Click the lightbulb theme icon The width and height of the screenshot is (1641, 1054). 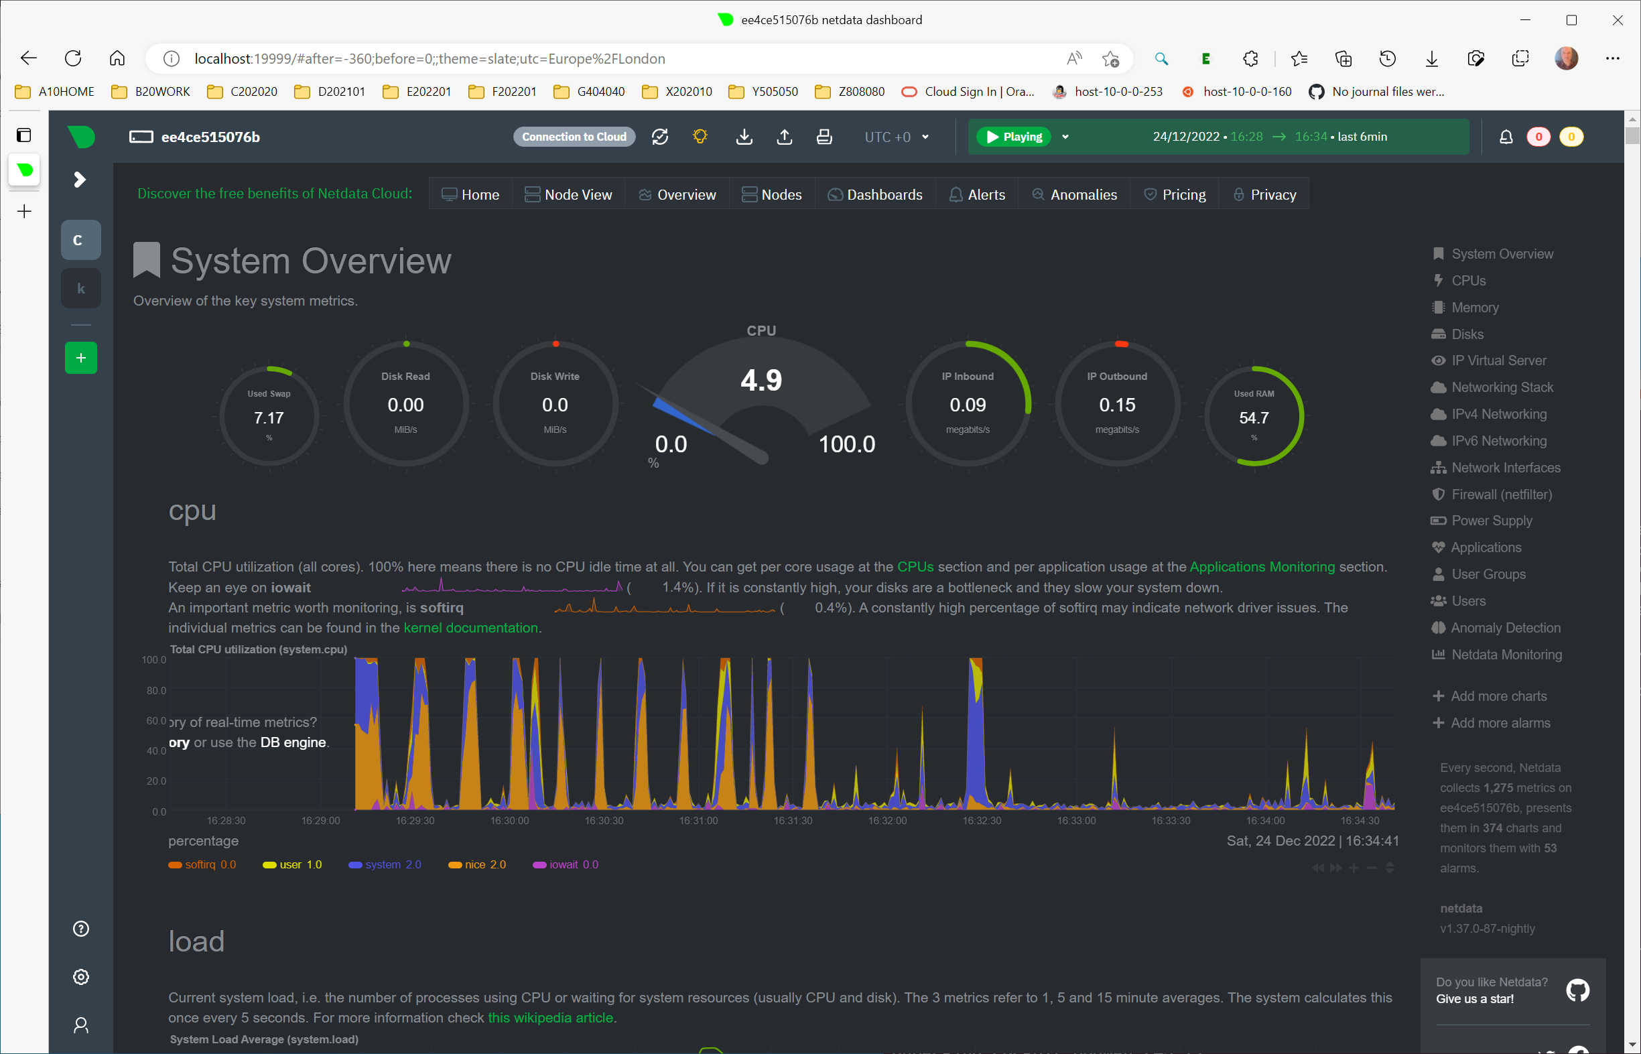(x=700, y=137)
